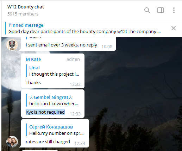182x151 pixels.
Task: Click the W12 Bounty chat title
Action: pos(26,7)
